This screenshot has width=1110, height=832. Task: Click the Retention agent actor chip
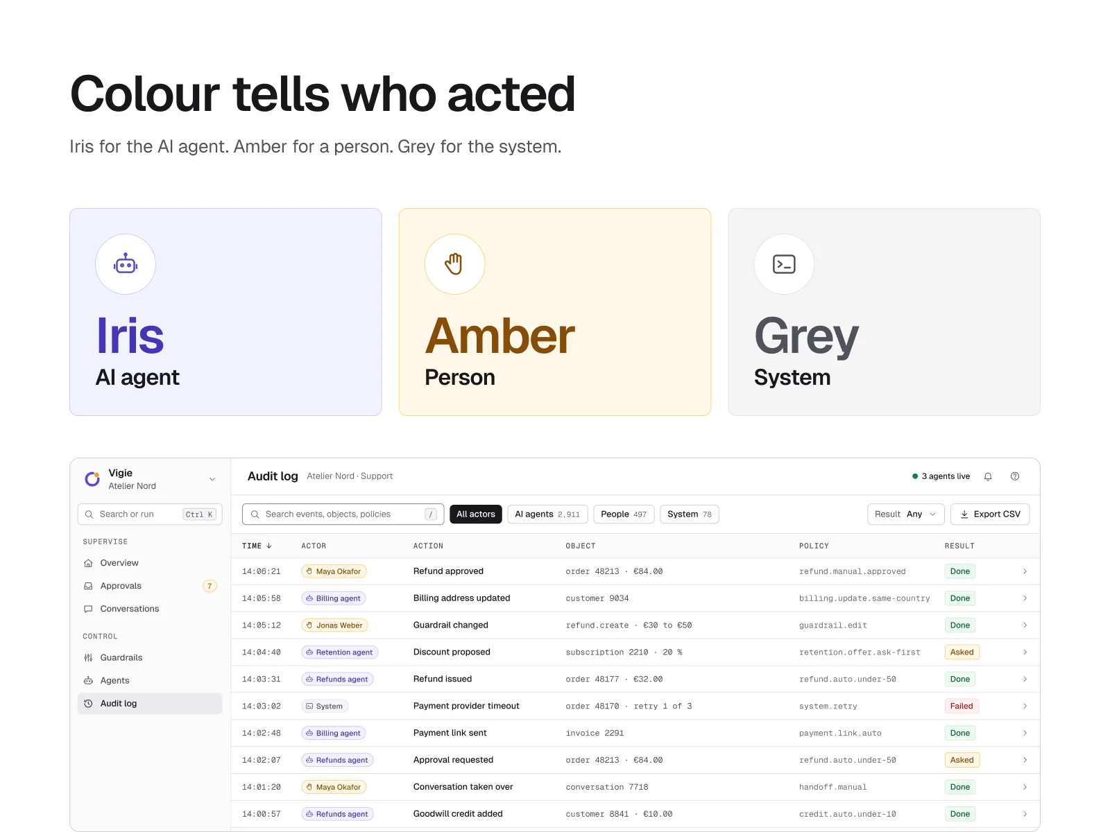[340, 652]
